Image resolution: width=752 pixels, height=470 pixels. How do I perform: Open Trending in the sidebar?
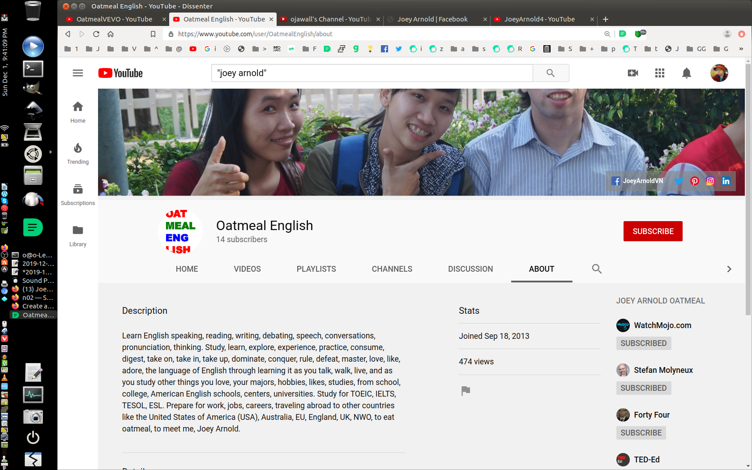click(78, 154)
